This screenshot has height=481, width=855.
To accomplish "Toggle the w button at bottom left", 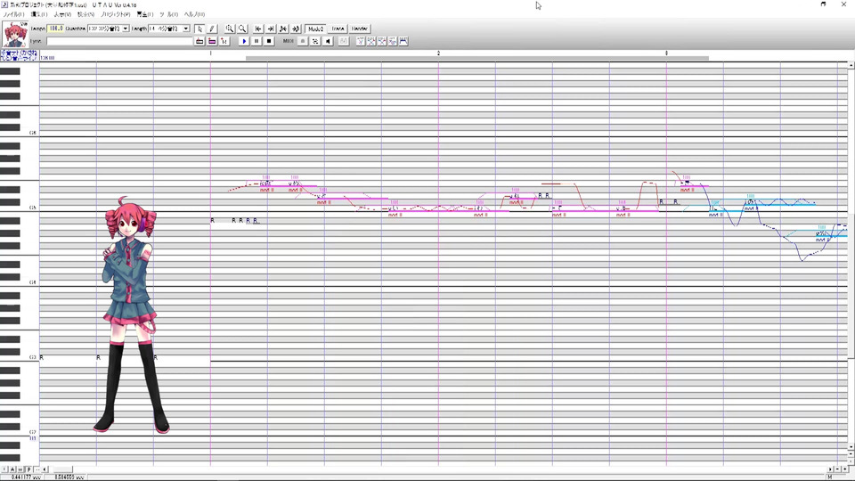I will tap(20, 469).
